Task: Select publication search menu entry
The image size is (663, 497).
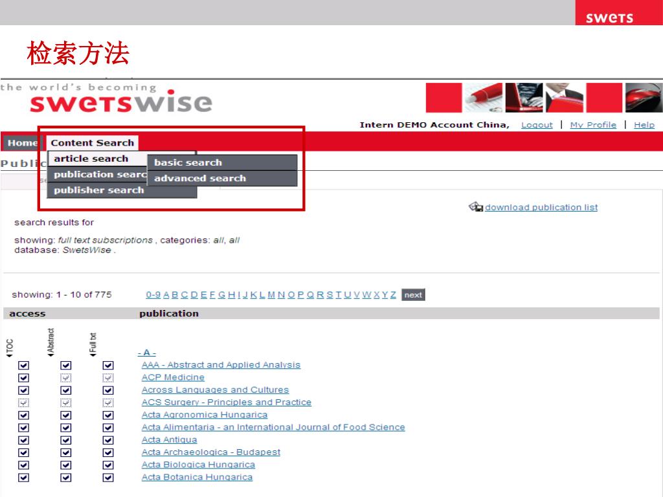Action: [x=98, y=174]
